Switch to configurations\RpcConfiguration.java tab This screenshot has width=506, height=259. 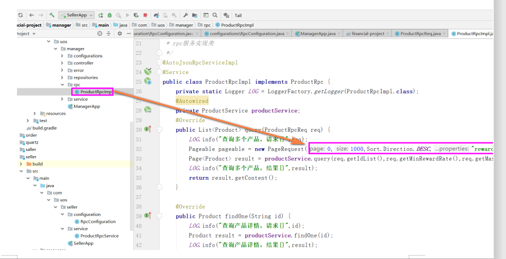click(247, 33)
